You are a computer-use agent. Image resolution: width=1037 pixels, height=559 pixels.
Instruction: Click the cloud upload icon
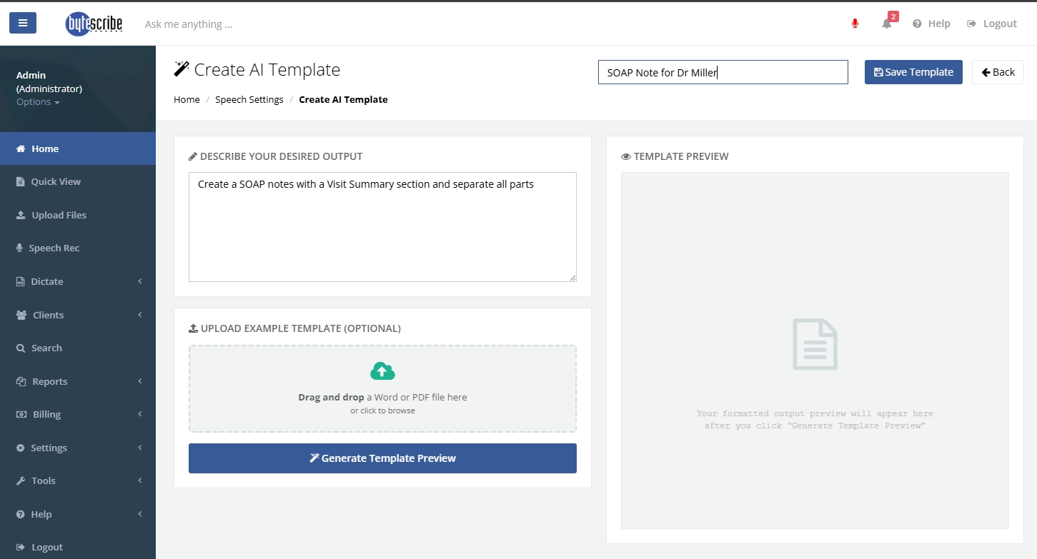[382, 371]
